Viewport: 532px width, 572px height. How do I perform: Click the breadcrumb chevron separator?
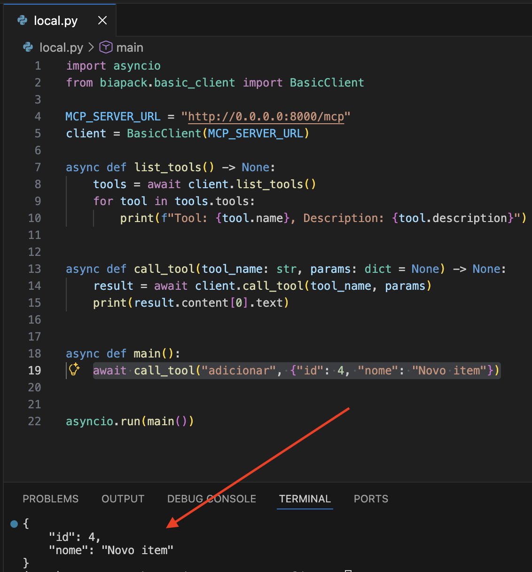pyautogui.click(x=91, y=48)
